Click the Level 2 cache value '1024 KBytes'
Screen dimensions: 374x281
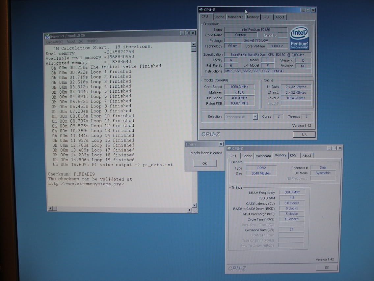coord(296,98)
